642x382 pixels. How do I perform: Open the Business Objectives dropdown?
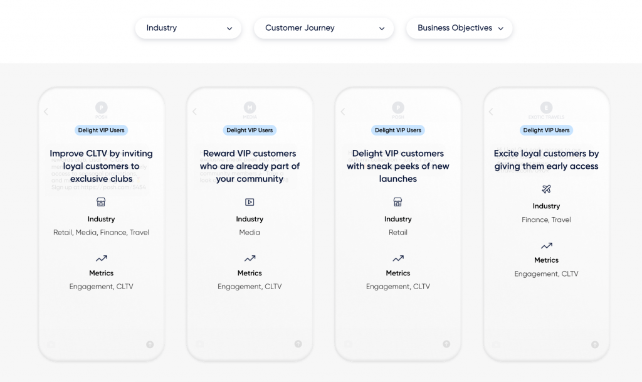459,28
